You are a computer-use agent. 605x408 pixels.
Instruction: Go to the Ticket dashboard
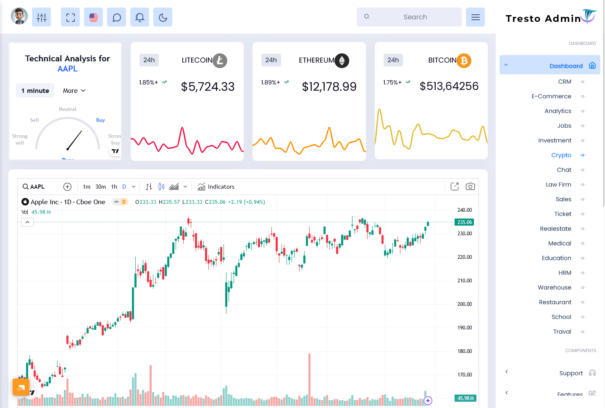(563, 214)
